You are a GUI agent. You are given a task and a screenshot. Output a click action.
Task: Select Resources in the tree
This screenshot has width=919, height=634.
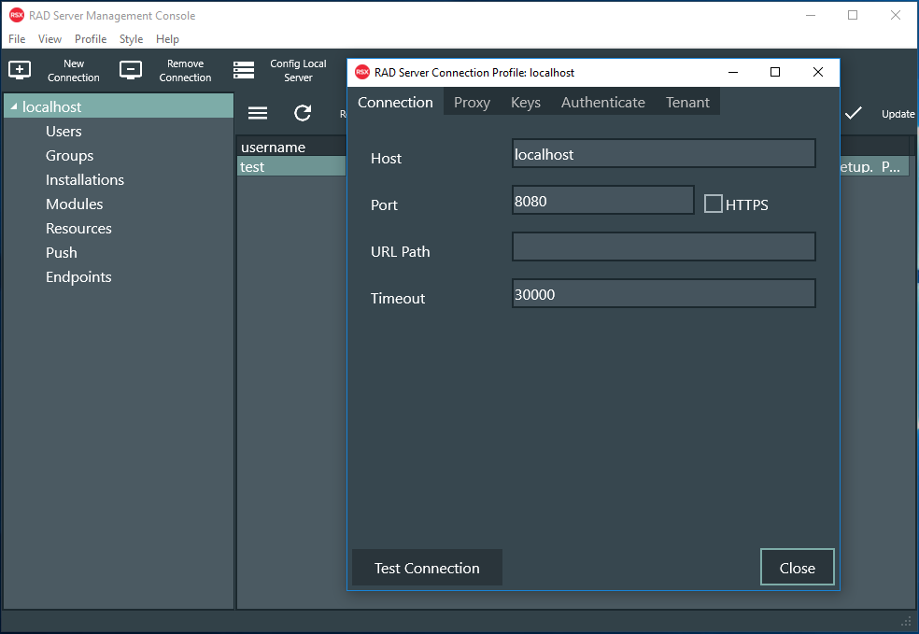(78, 229)
